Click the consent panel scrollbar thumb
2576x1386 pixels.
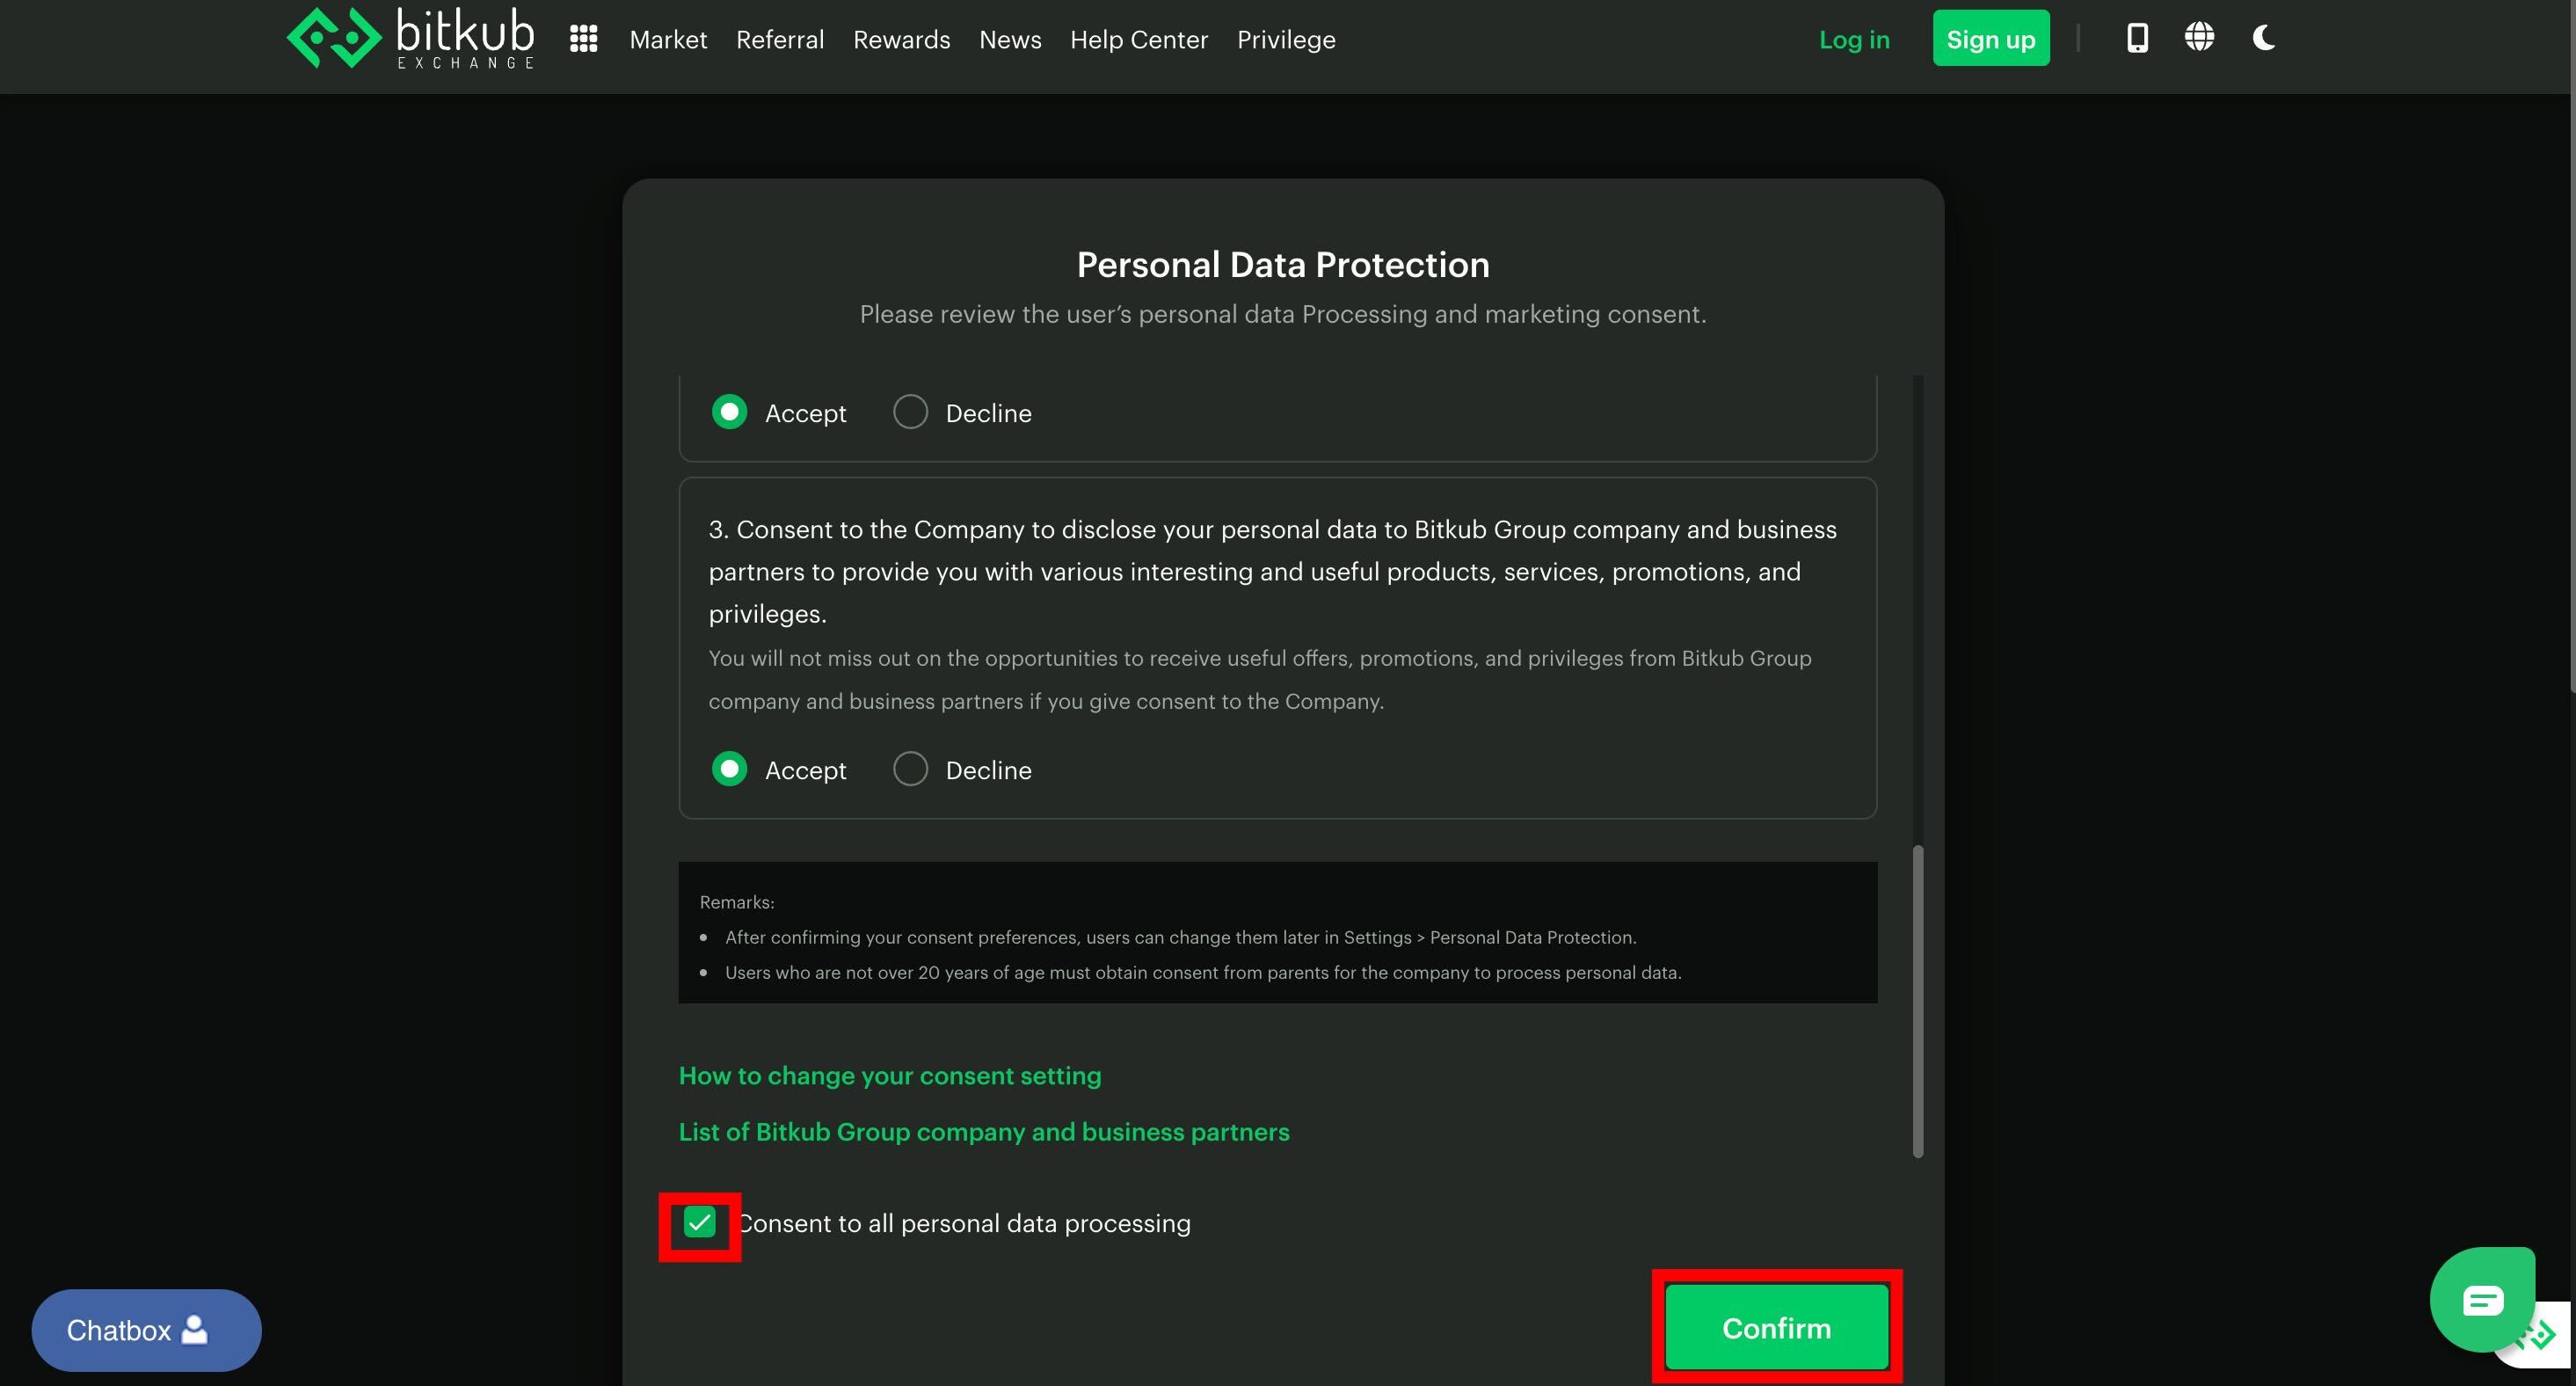coord(1917,1000)
